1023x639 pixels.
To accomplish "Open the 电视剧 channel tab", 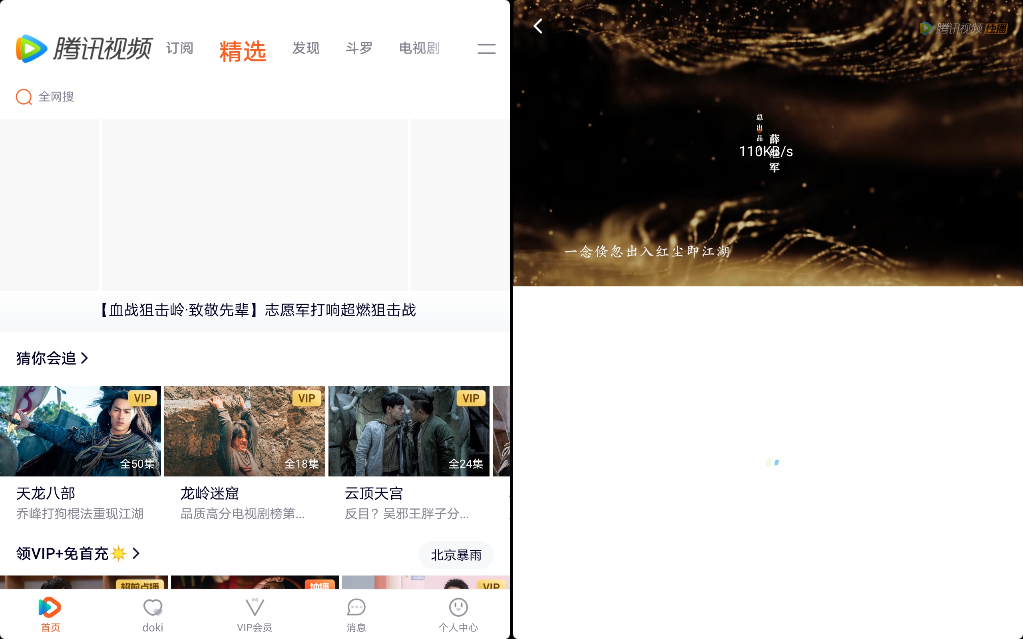I will tap(419, 49).
